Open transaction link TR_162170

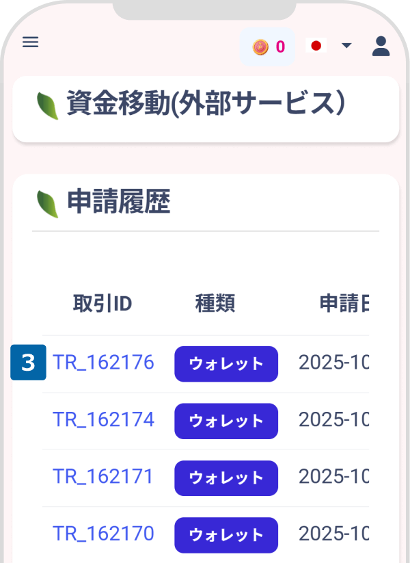pos(103,533)
